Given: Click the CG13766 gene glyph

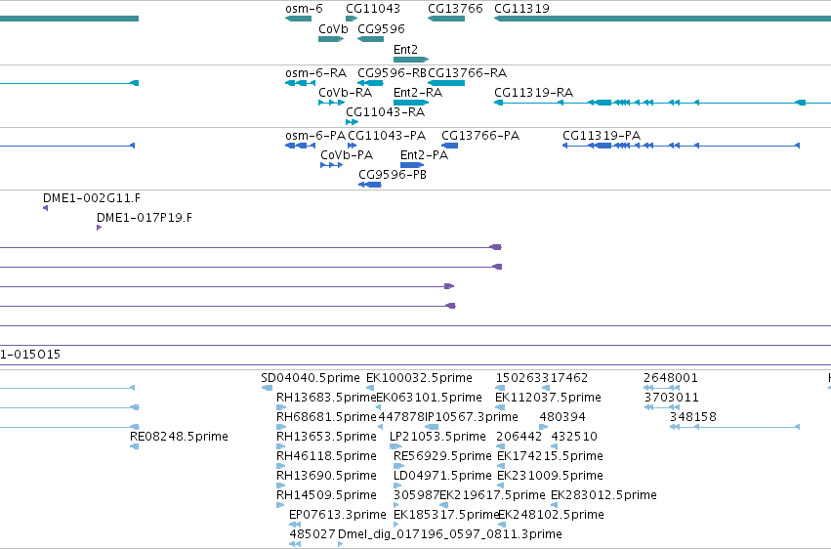Looking at the screenshot, I should [x=446, y=19].
